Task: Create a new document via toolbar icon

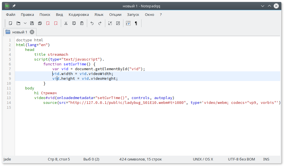Action: click(x=10, y=23)
